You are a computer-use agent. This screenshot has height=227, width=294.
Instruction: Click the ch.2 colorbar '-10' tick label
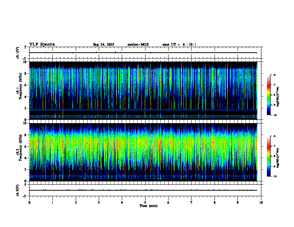coord(275,177)
